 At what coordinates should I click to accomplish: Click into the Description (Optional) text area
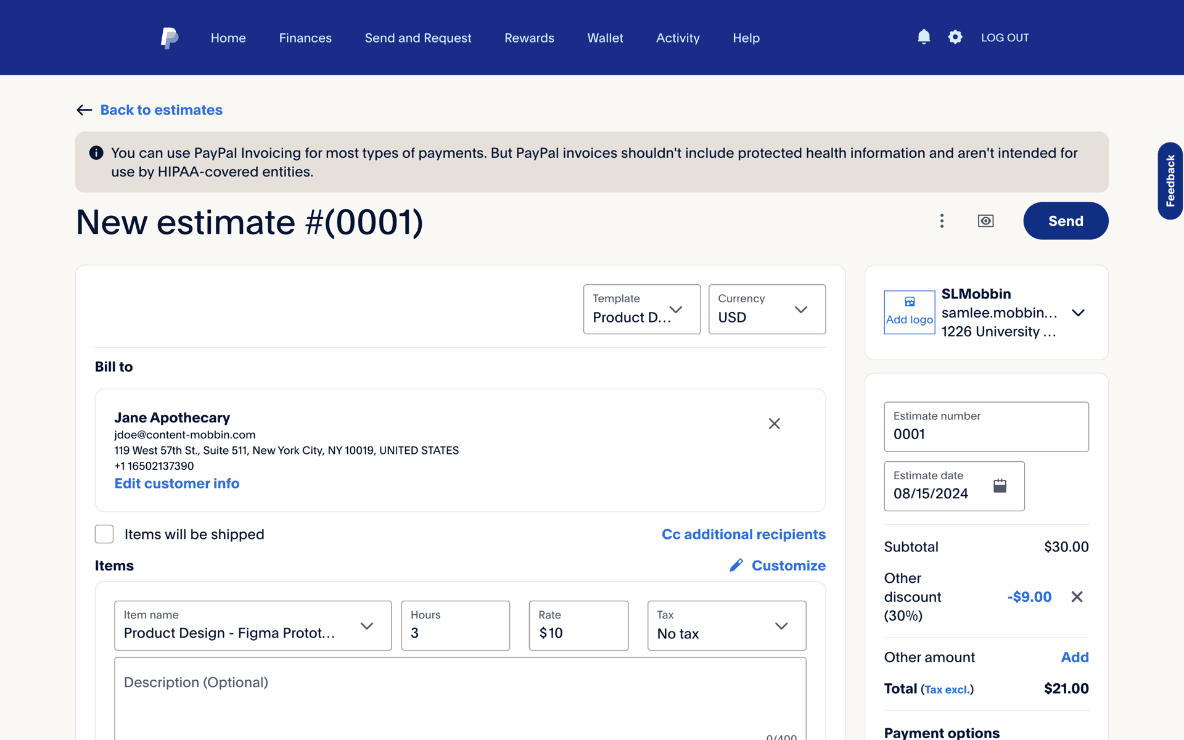pos(460,699)
